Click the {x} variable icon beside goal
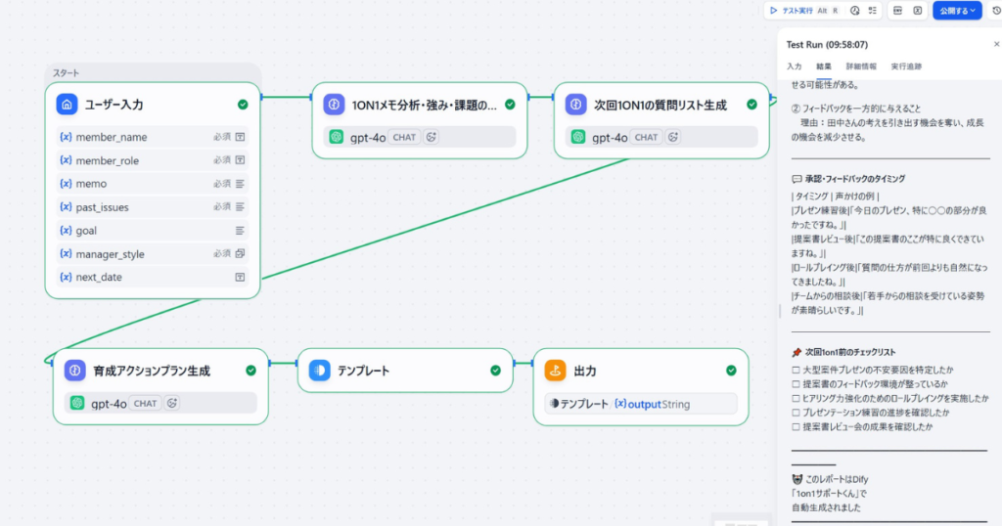The width and height of the screenshot is (1002, 526). 66,231
